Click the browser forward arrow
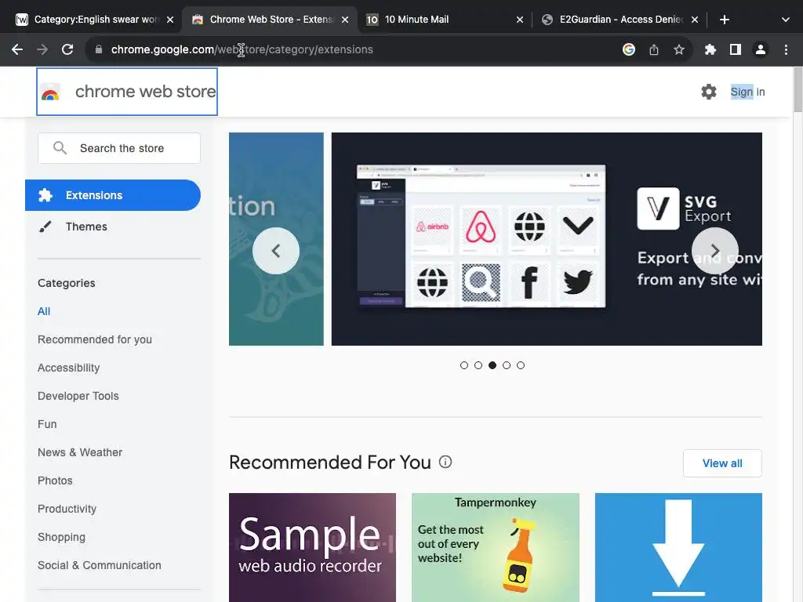The image size is (803, 602). click(42, 49)
